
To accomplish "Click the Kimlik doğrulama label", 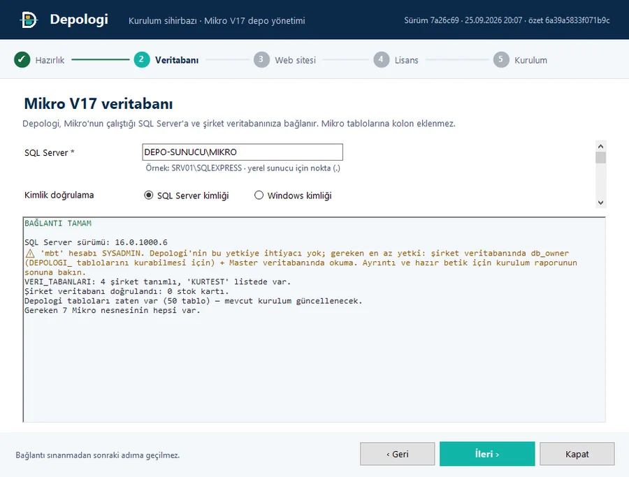I will click(59, 196).
